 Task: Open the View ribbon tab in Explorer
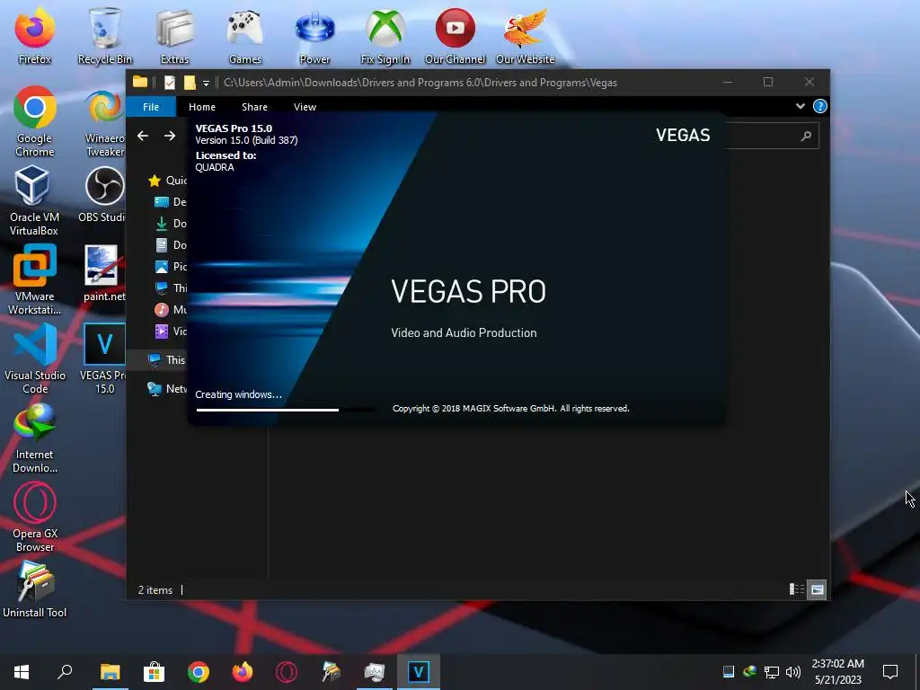tap(305, 107)
